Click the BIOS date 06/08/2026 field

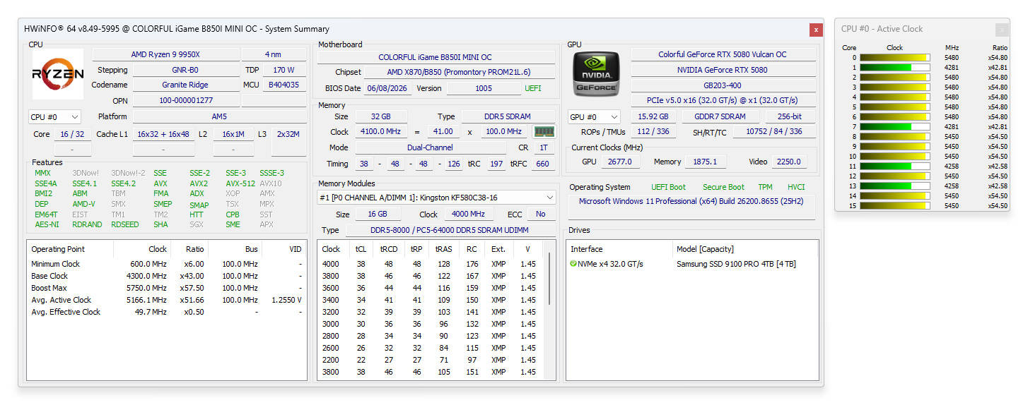click(x=387, y=88)
